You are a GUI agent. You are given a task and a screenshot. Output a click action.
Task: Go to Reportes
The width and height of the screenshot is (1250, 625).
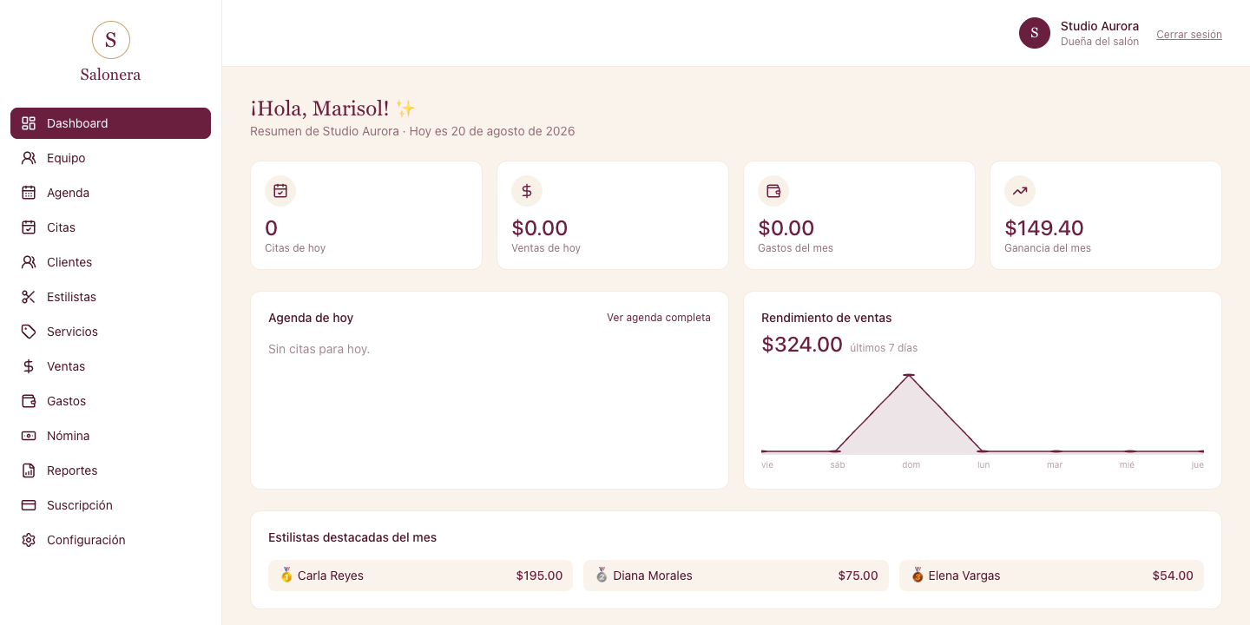pos(110,470)
